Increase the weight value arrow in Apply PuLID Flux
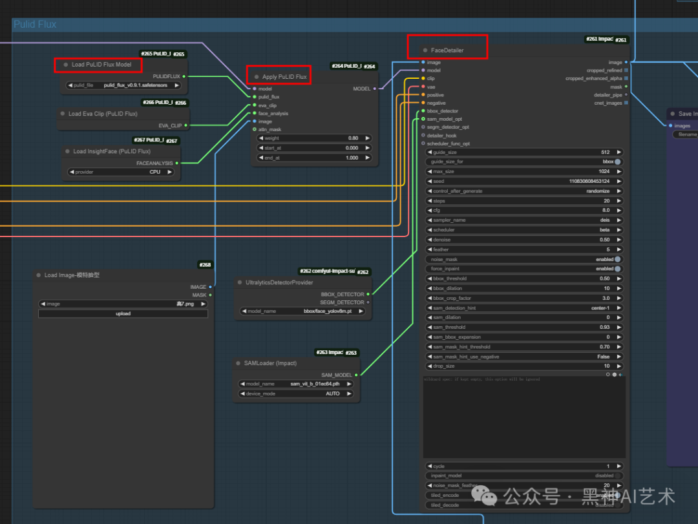The height and width of the screenshot is (524, 698). coord(367,138)
